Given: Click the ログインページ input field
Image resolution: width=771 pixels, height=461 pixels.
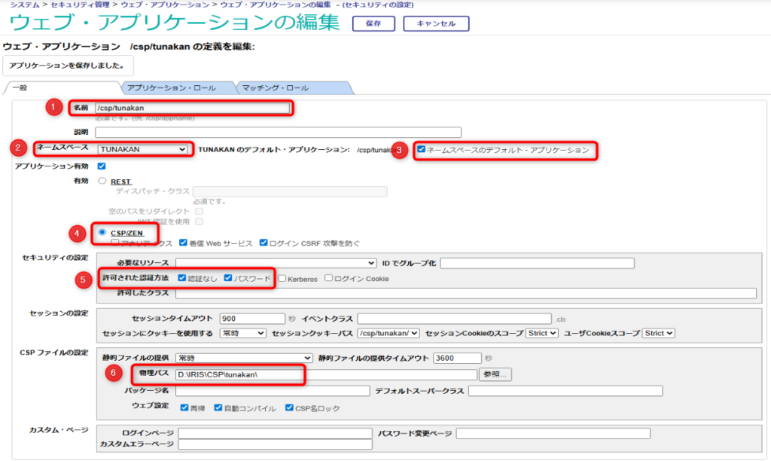Looking at the screenshot, I should 275,433.
